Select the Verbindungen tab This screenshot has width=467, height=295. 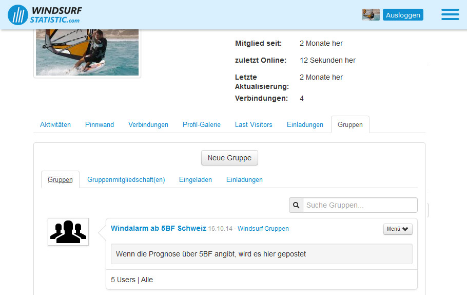pos(148,124)
